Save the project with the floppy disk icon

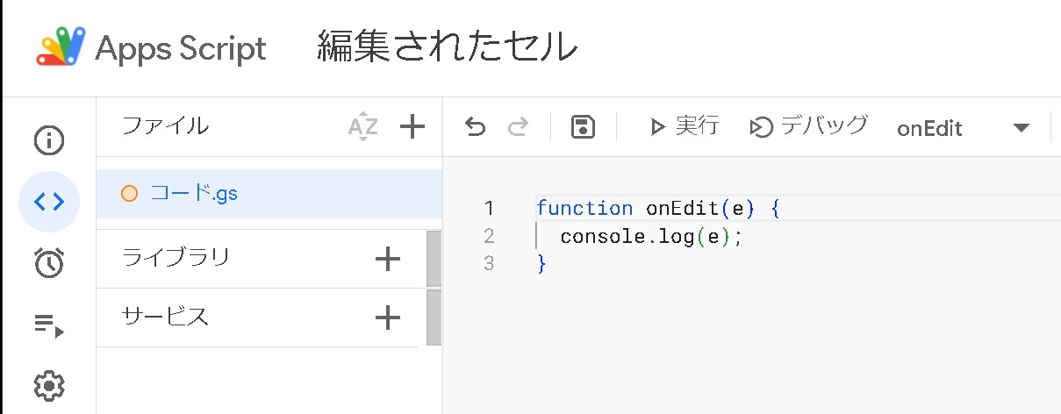click(583, 128)
